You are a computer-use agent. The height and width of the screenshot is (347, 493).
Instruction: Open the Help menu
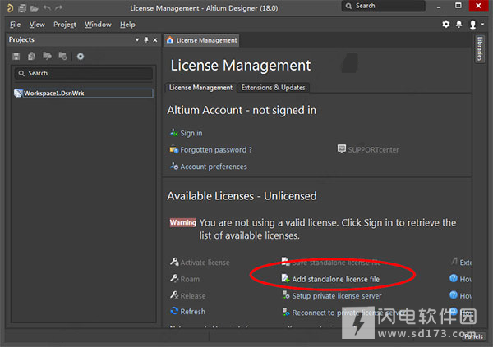127,25
